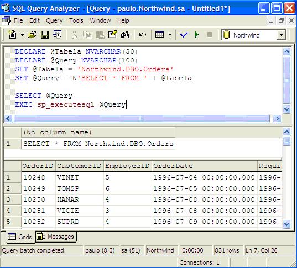The image size is (297, 268).
Task: Click the CustomerID column header
Action: click(x=80, y=166)
